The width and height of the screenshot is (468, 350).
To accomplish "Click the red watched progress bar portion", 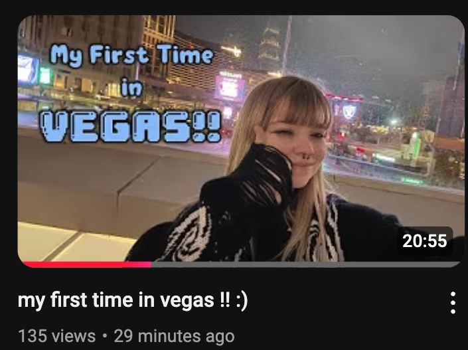I will coord(86,264).
